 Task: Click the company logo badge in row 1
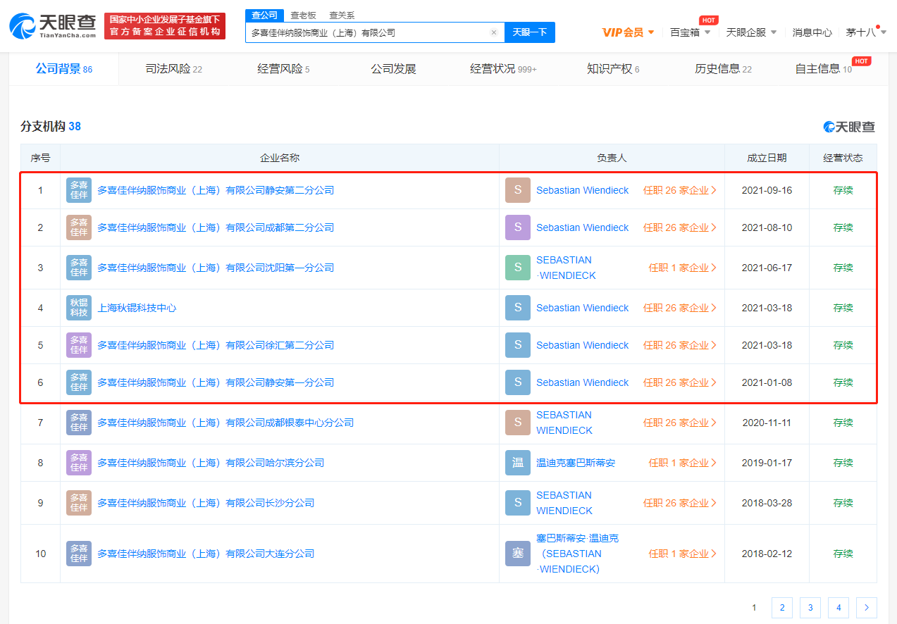[79, 190]
